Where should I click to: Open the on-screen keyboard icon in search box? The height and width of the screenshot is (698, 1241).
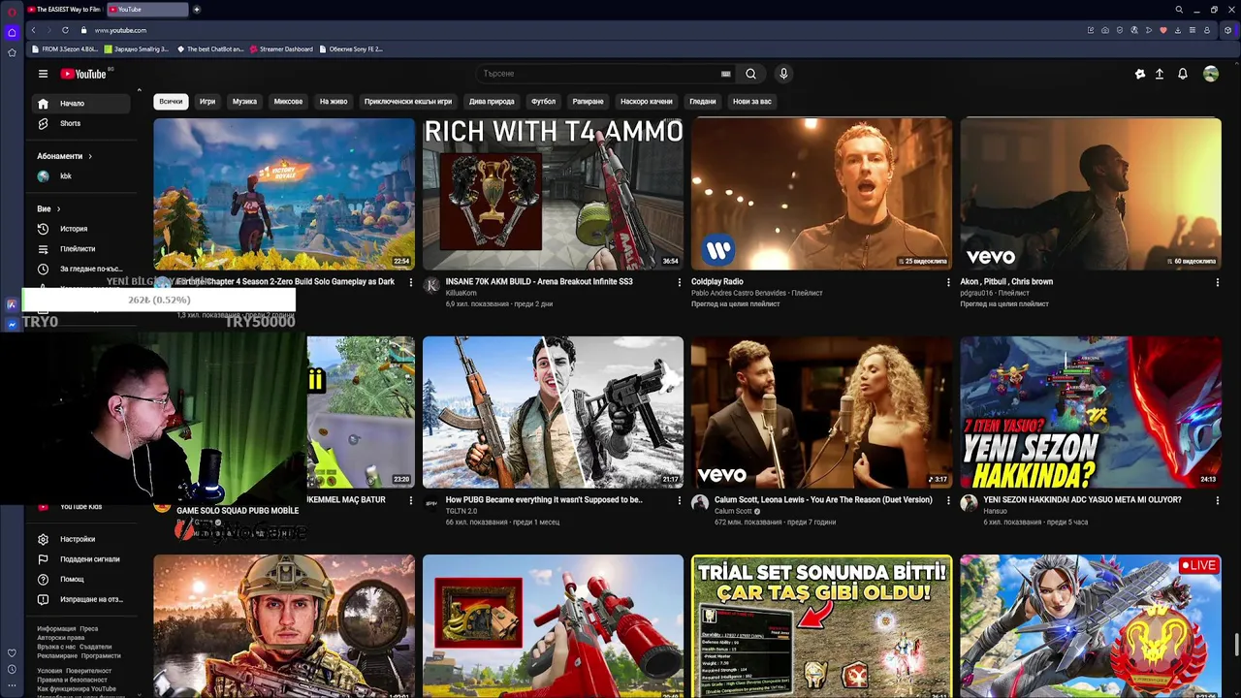(725, 74)
